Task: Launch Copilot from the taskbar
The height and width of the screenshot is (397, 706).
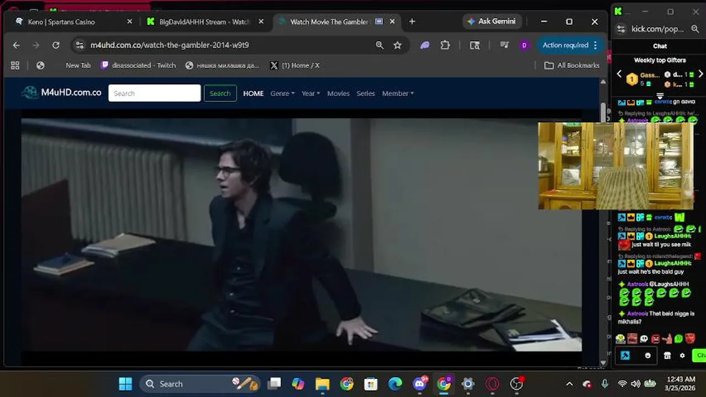Action: pyautogui.click(x=298, y=384)
